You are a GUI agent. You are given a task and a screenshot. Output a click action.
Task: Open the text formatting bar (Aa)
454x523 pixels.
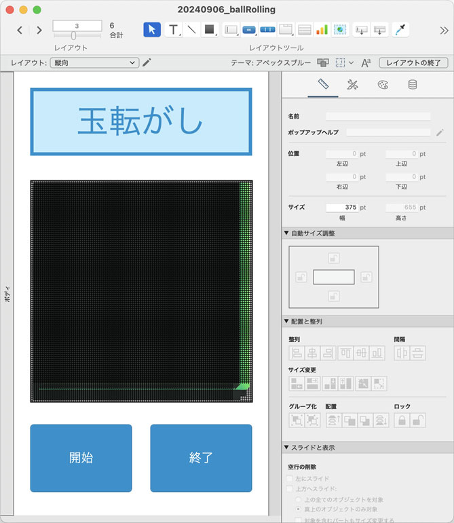tap(366, 62)
